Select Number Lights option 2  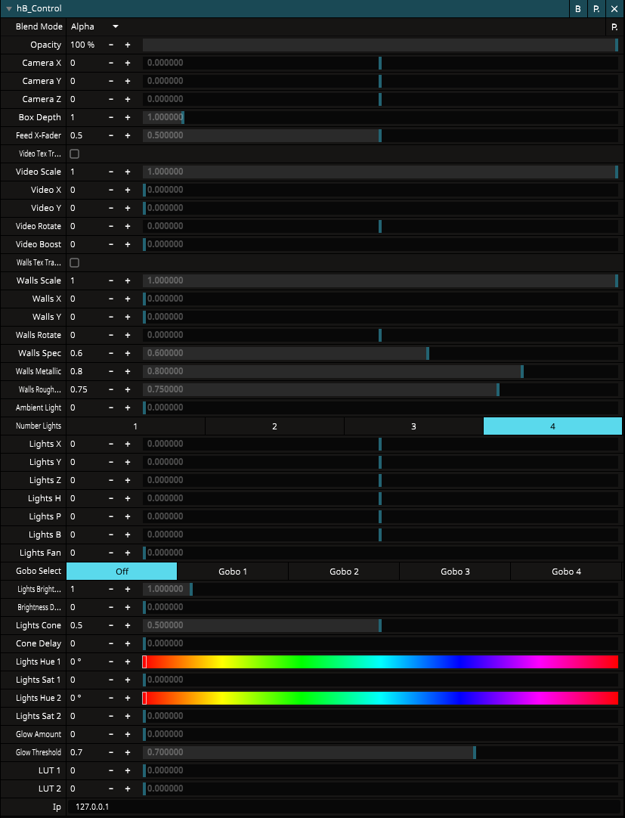[275, 426]
